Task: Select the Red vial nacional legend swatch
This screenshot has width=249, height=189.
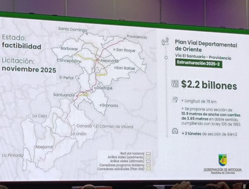Action: [147, 152]
